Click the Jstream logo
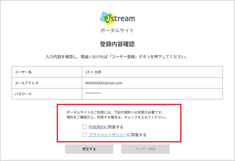 [117, 18]
